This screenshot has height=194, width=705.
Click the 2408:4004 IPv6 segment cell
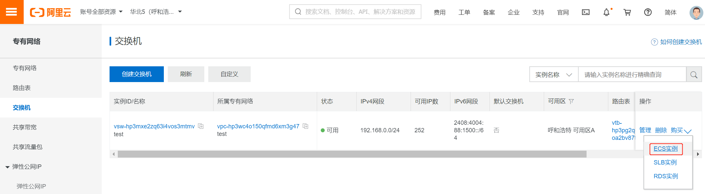pos(468,130)
